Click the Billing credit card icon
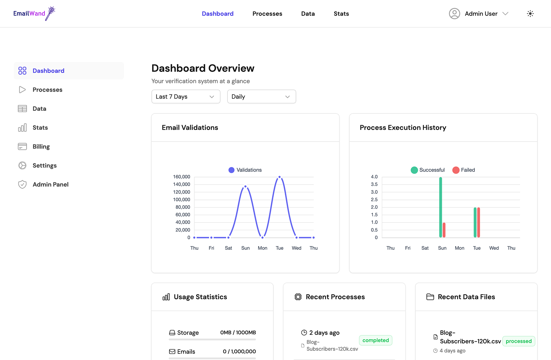 click(22, 146)
